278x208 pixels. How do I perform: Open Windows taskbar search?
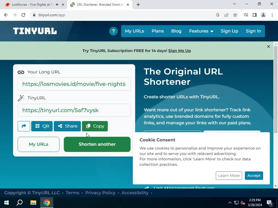[x=20, y=203]
